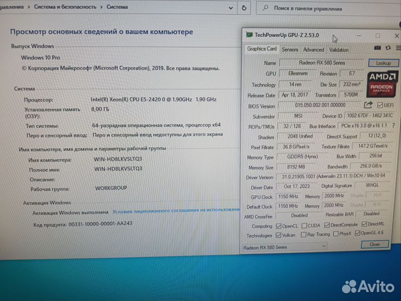This screenshot has width=401, height=301.
Task: Click the Release Date Apr 18, 2017 field
Action: click(295, 95)
